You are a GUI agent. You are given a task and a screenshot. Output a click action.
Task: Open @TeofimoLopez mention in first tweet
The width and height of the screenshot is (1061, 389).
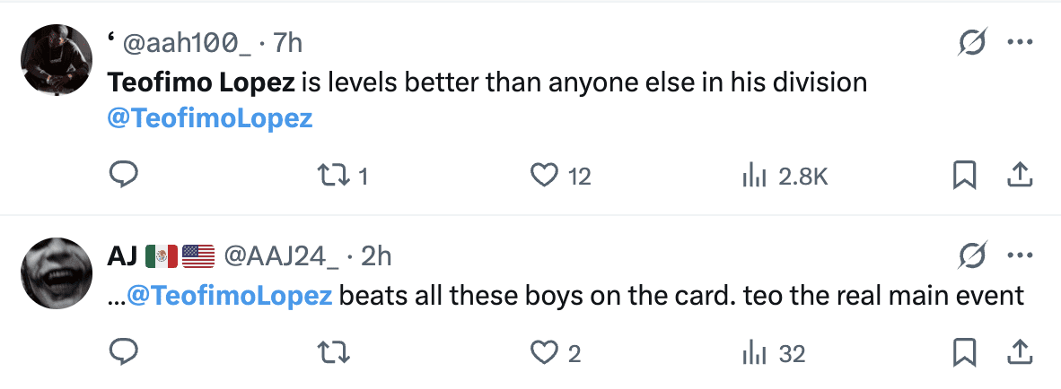point(210,118)
